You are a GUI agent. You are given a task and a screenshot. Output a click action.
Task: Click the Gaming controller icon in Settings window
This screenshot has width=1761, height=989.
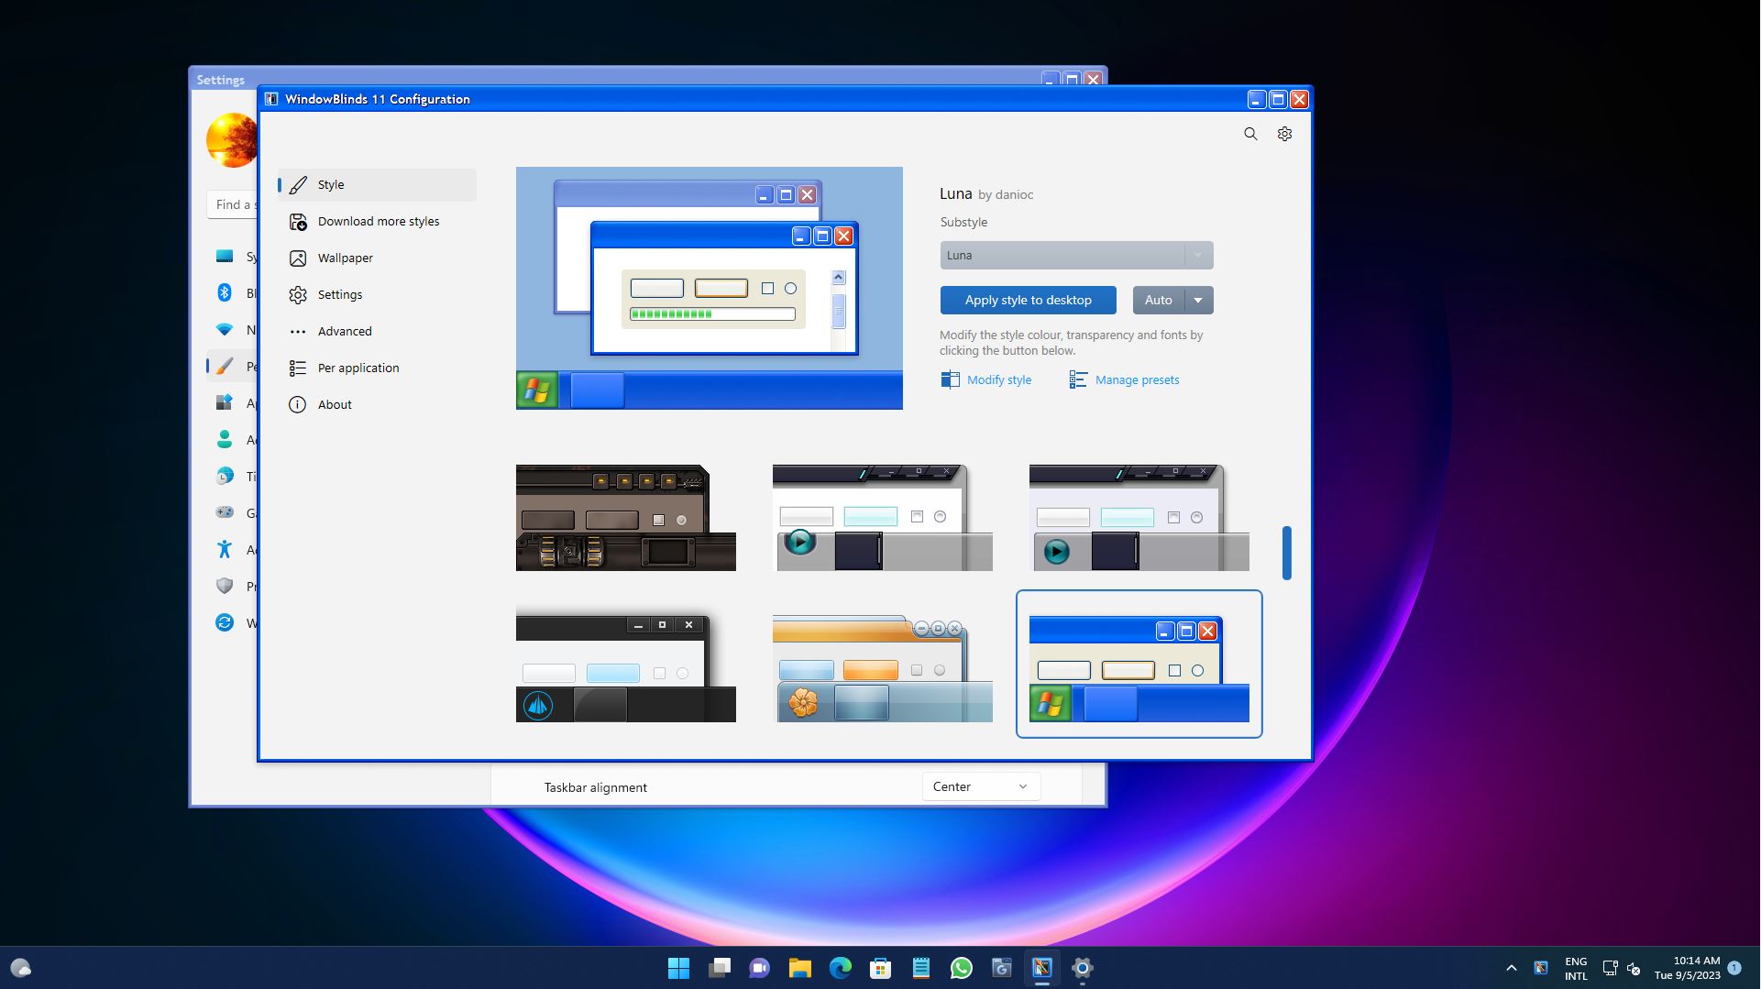pos(225,513)
